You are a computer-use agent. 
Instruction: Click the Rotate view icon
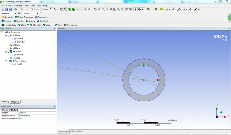click(x=95, y=9)
